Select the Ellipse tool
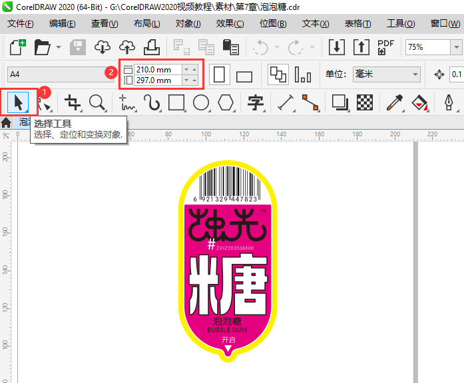 coord(201,102)
